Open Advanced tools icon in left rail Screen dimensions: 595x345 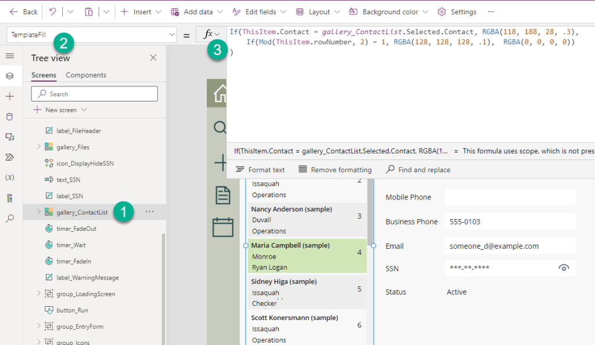[x=10, y=198]
